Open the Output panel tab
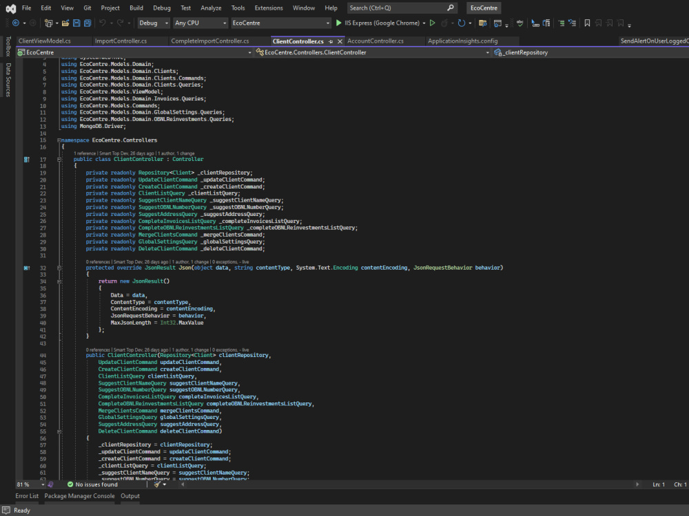 130,496
